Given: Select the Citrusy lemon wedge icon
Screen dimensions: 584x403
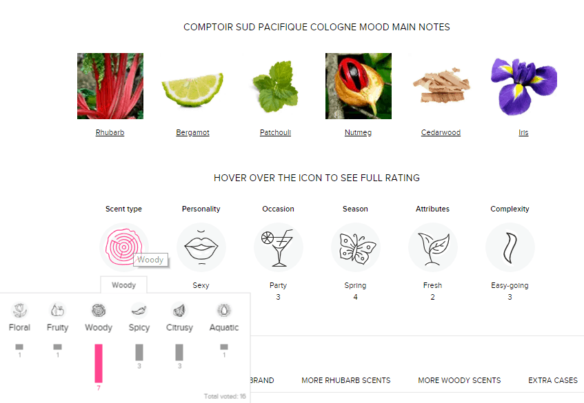Looking at the screenshot, I should tap(179, 310).
